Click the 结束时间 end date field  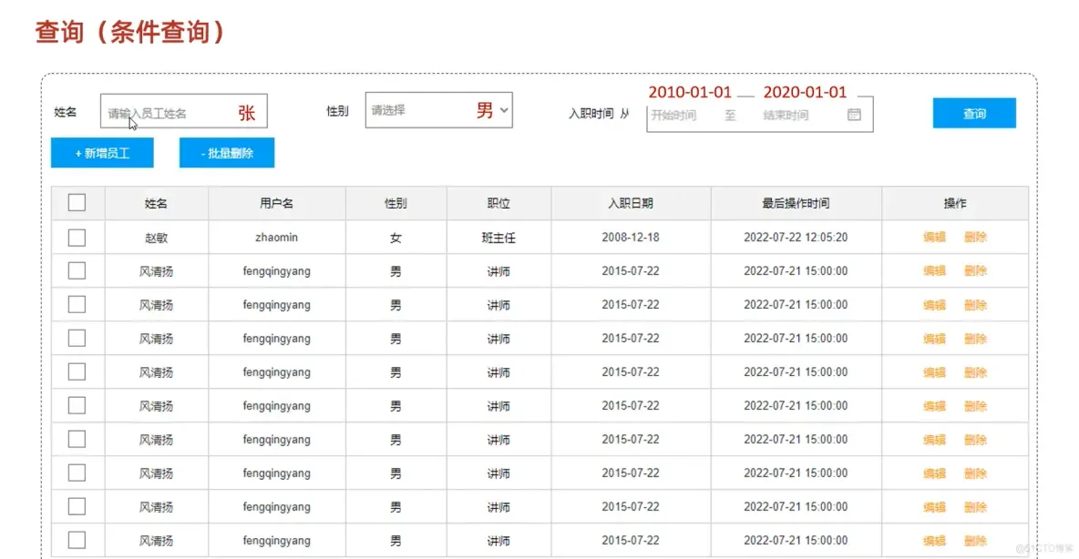click(x=786, y=115)
